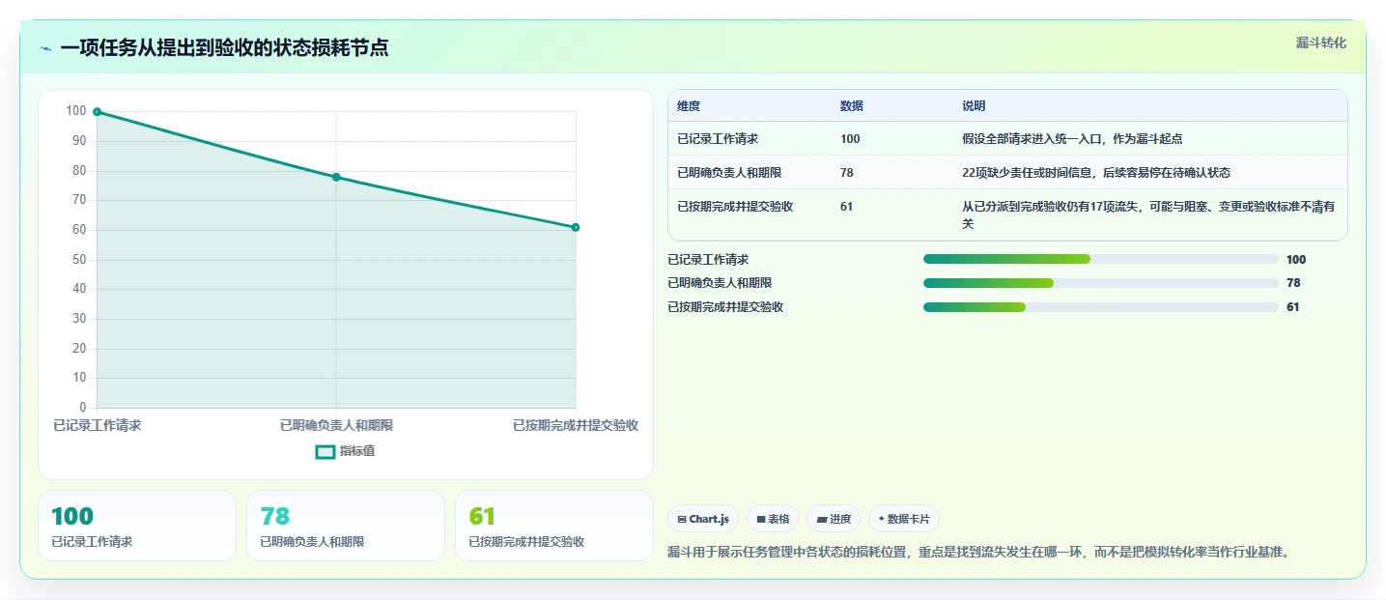Click the 已明确负责人和期限 progress bar
The height and width of the screenshot is (600, 1386).
click(x=1101, y=283)
